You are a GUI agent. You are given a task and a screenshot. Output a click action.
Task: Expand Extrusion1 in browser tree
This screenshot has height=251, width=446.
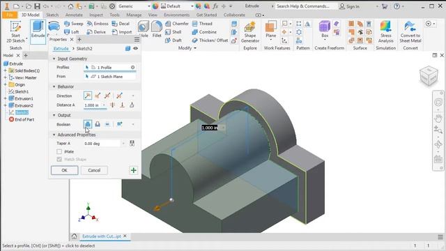(5, 98)
